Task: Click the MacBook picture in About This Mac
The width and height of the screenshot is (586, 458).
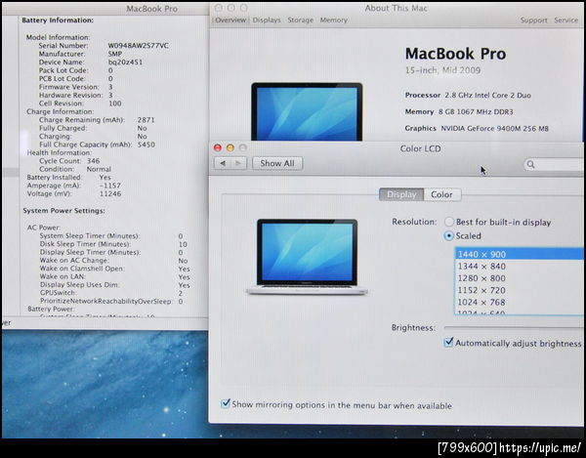Action: pos(307,111)
